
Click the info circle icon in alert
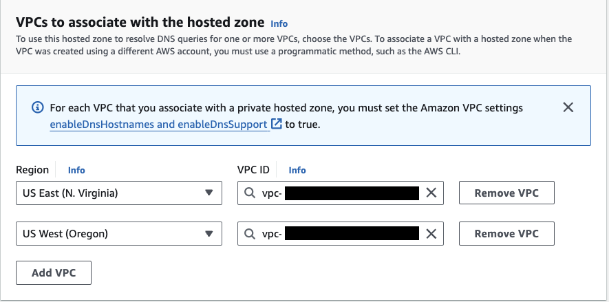(37, 108)
